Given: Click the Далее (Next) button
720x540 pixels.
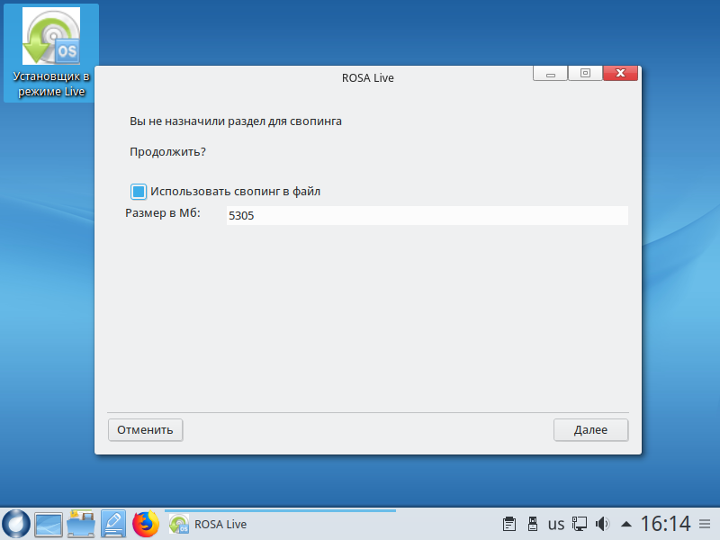Looking at the screenshot, I should 590,430.
